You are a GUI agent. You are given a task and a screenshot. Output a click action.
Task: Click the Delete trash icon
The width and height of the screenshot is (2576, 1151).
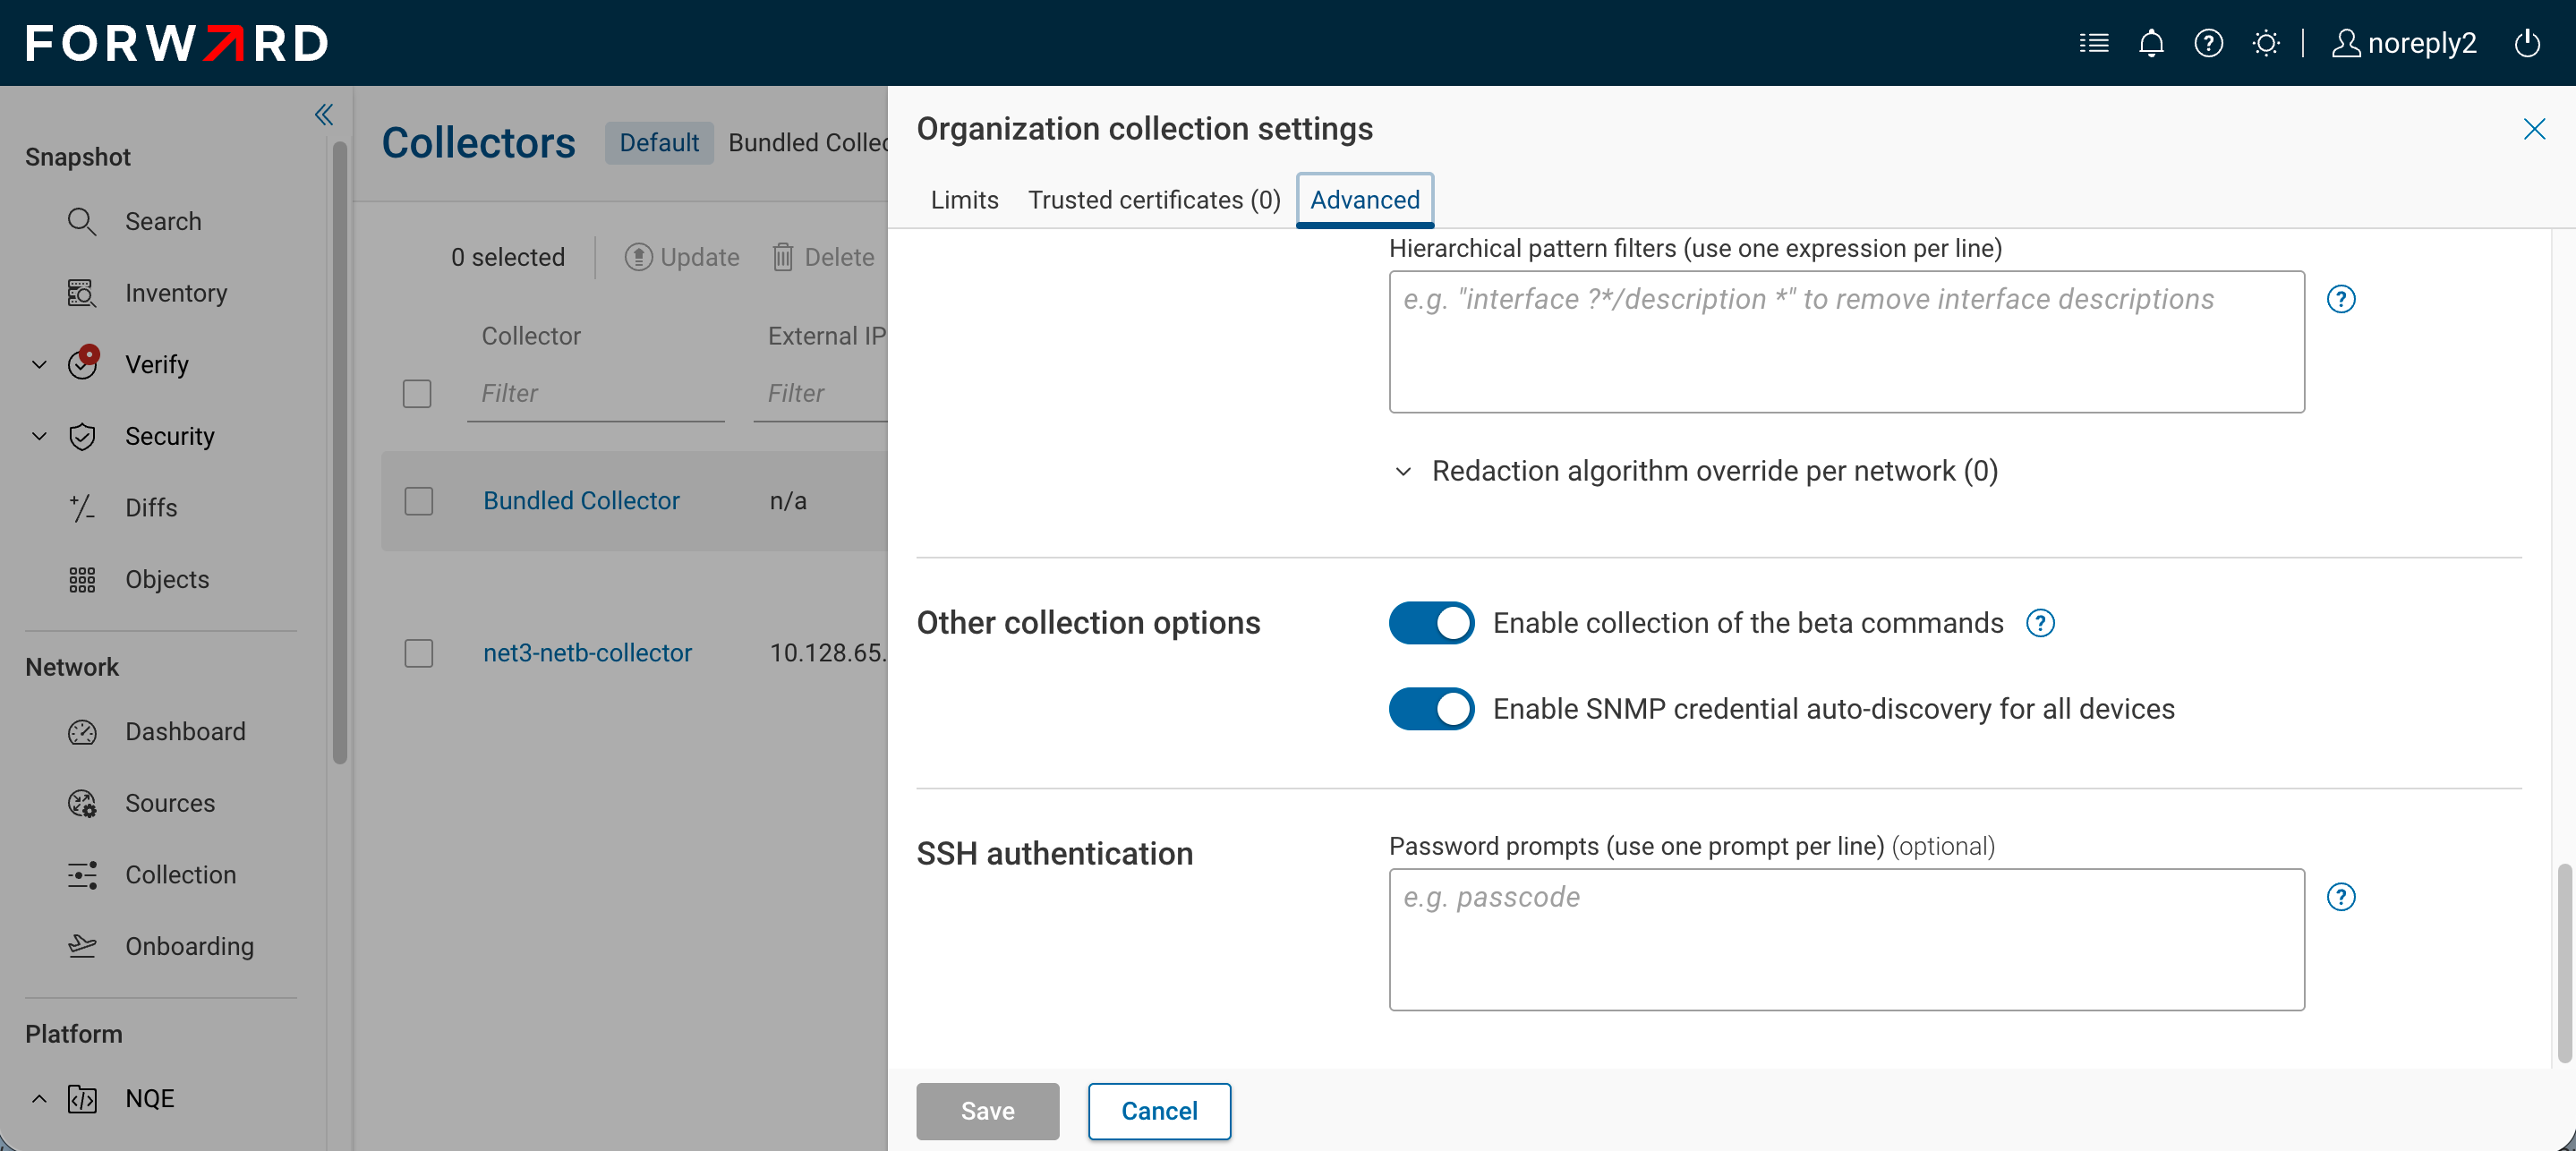783,258
